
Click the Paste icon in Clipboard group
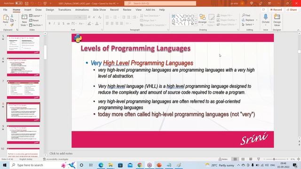click(6, 17)
